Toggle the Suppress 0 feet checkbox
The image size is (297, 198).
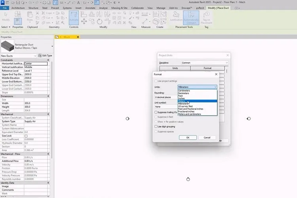point(156,117)
